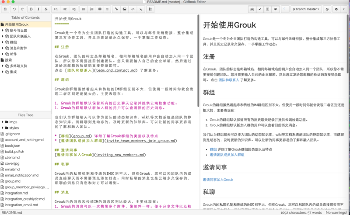Screen dimensions: 350x215
Task: Open the 搜索 chapter
Action: 26,60
